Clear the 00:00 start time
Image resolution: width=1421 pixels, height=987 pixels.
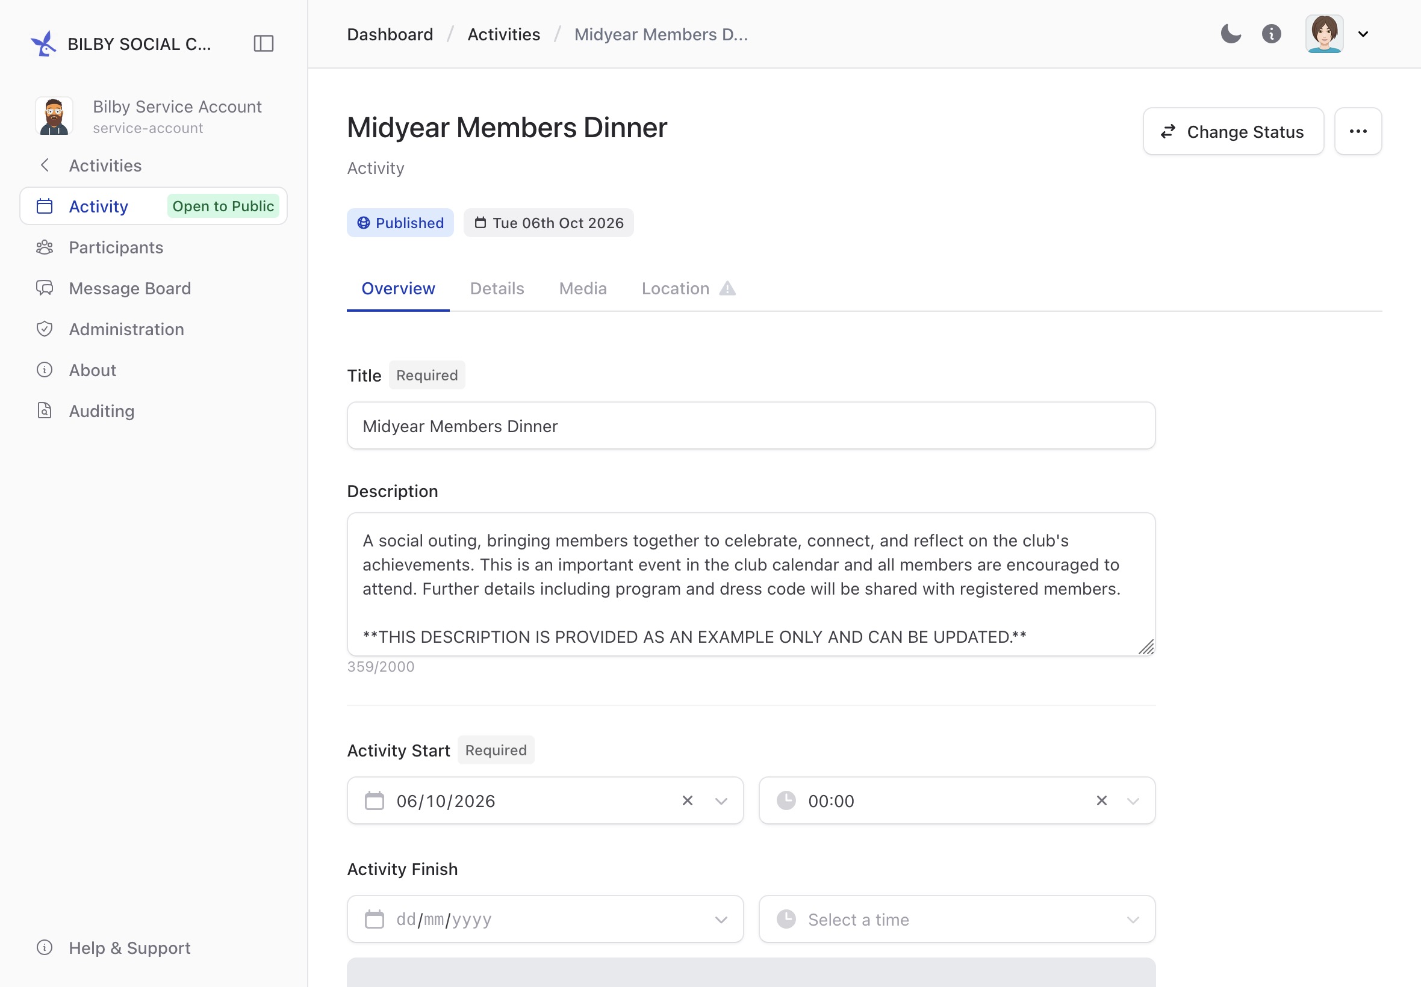click(x=1101, y=800)
